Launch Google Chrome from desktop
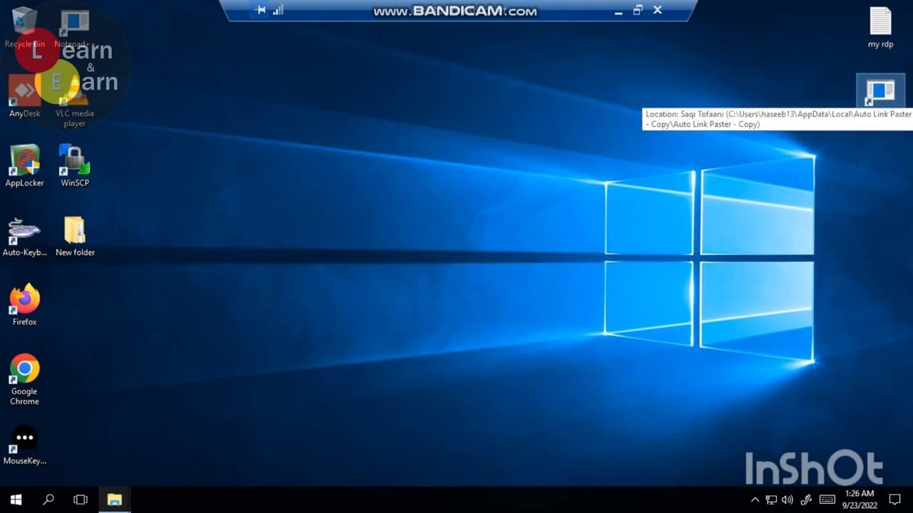Viewport: 913px width, 513px height. (x=24, y=380)
